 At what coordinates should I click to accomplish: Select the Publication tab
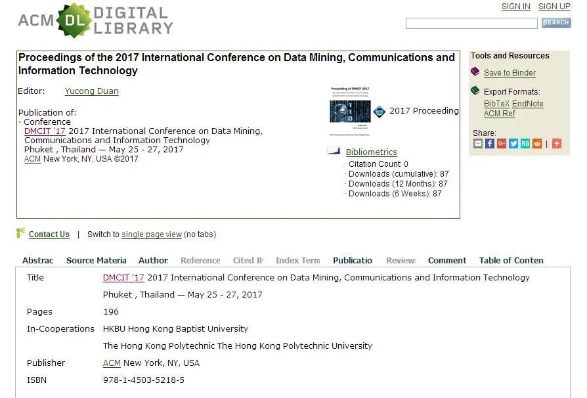353,260
